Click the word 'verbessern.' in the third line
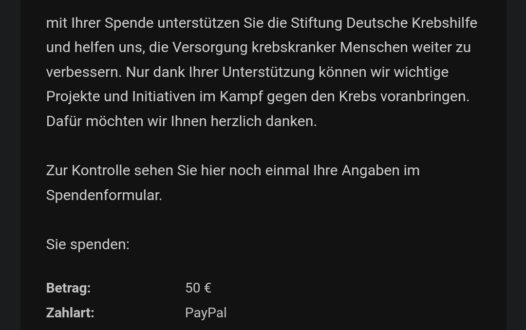 point(84,72)
